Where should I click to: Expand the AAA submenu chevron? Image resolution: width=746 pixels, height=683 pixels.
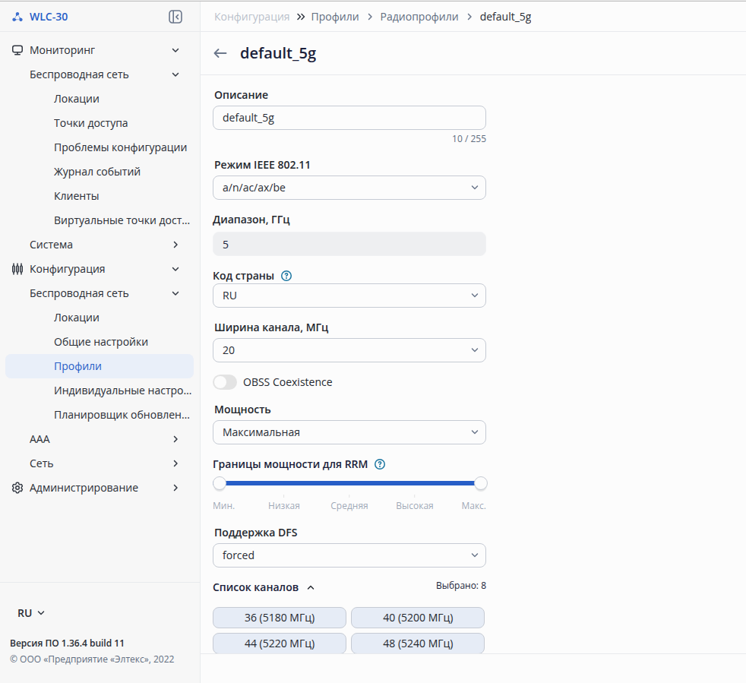point(175,439)
